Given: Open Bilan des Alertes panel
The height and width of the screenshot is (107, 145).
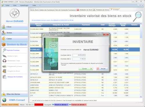Looking at the screenshot, I should [14, 94].
